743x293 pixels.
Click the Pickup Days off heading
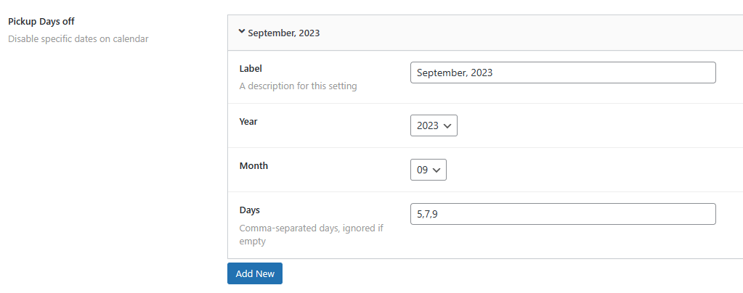(x=41, y=22)
